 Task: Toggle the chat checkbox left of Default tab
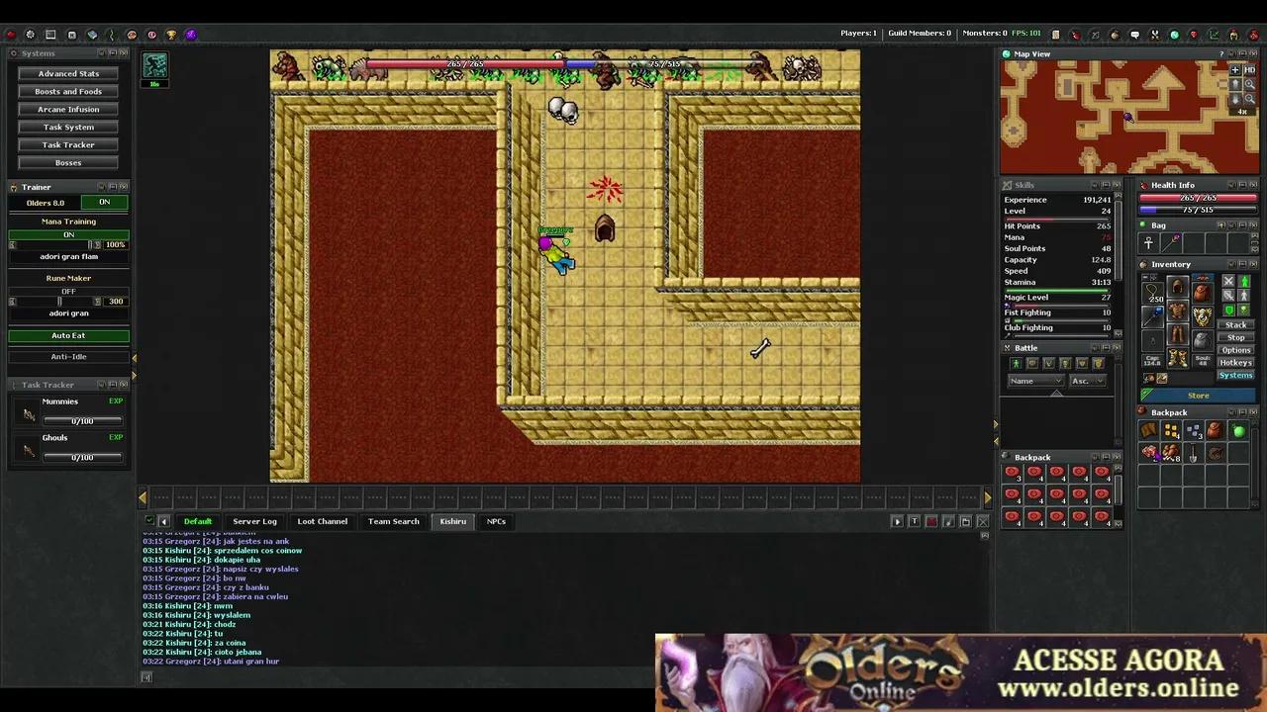tap(149, 521)
